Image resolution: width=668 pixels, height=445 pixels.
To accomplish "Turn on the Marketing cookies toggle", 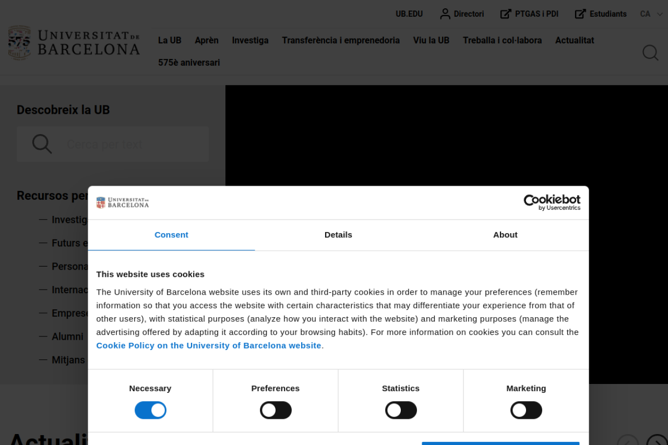I will [x=526, y=410].
